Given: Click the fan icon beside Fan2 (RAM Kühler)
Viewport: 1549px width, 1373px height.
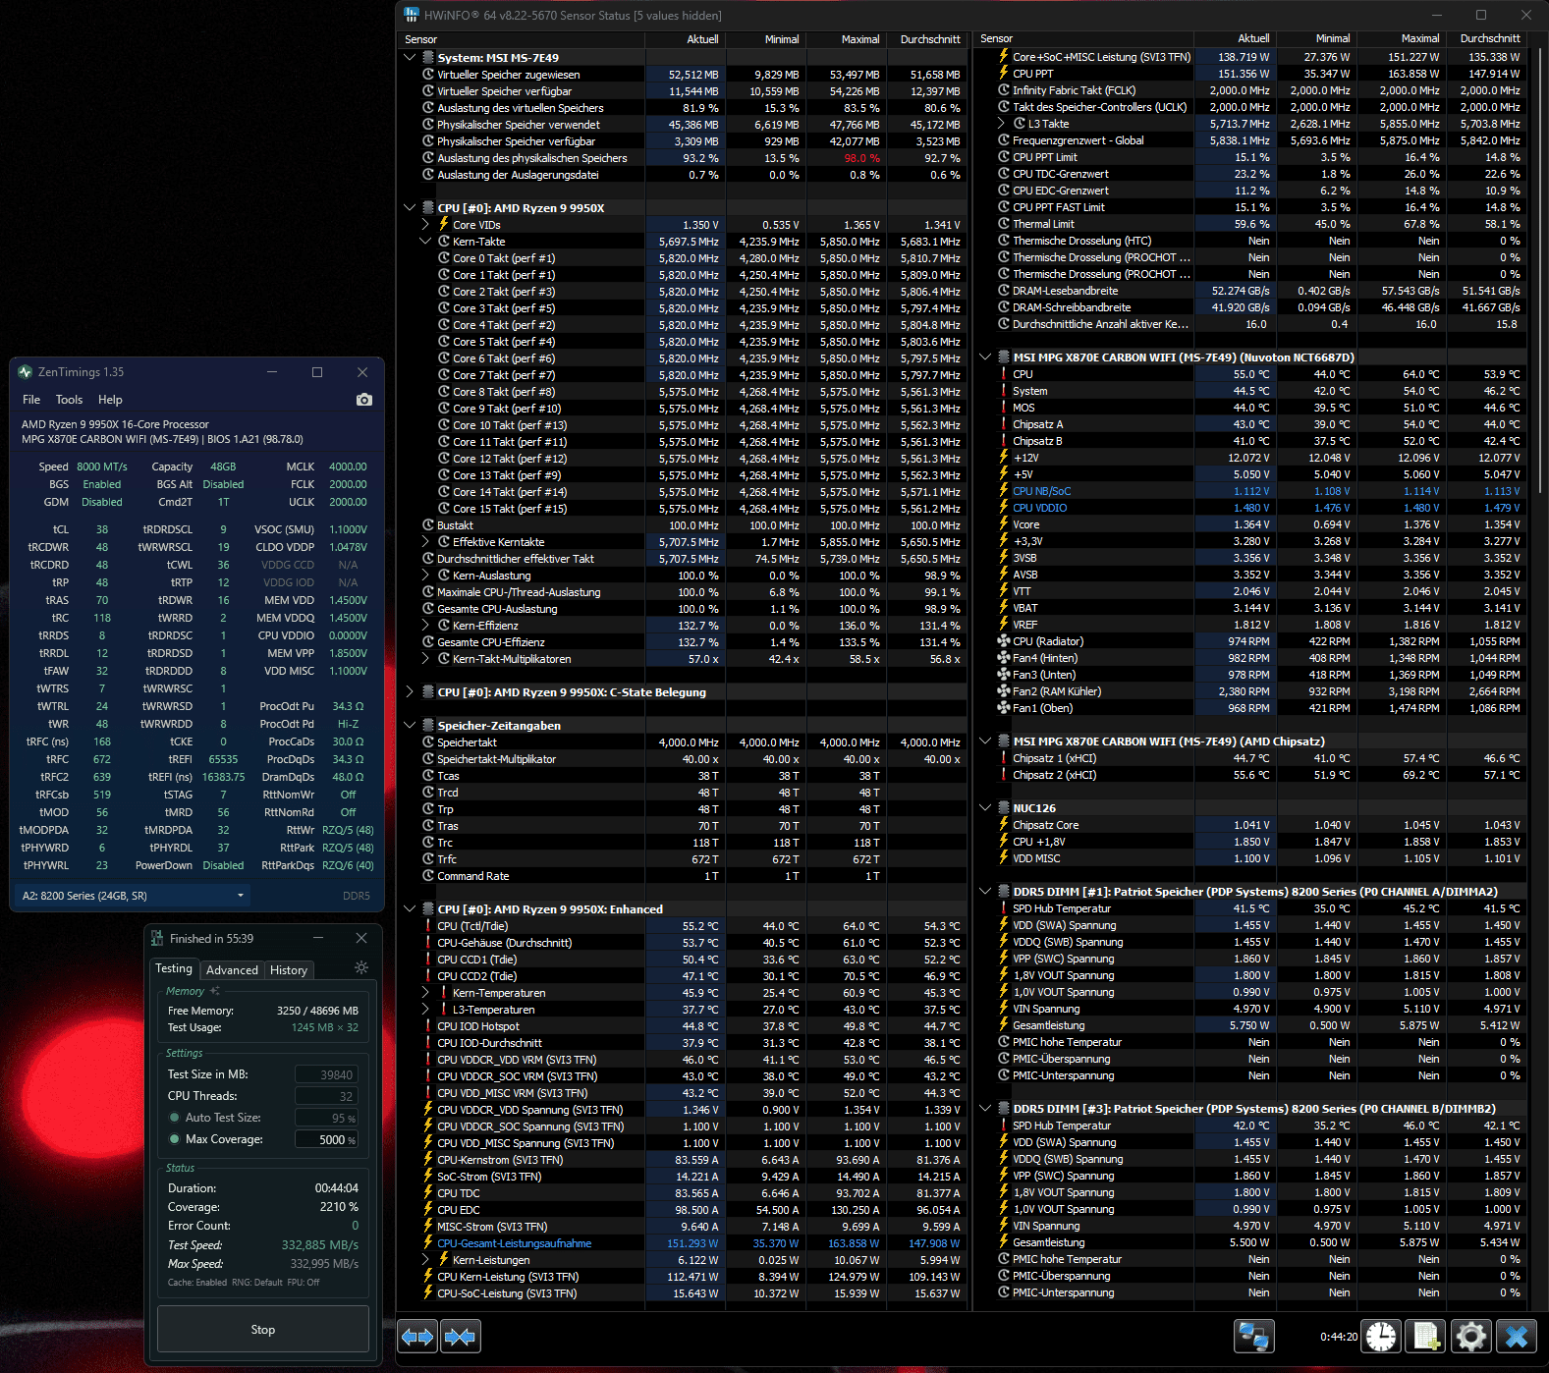Looking at the screenshot, I should point(1004,691).
